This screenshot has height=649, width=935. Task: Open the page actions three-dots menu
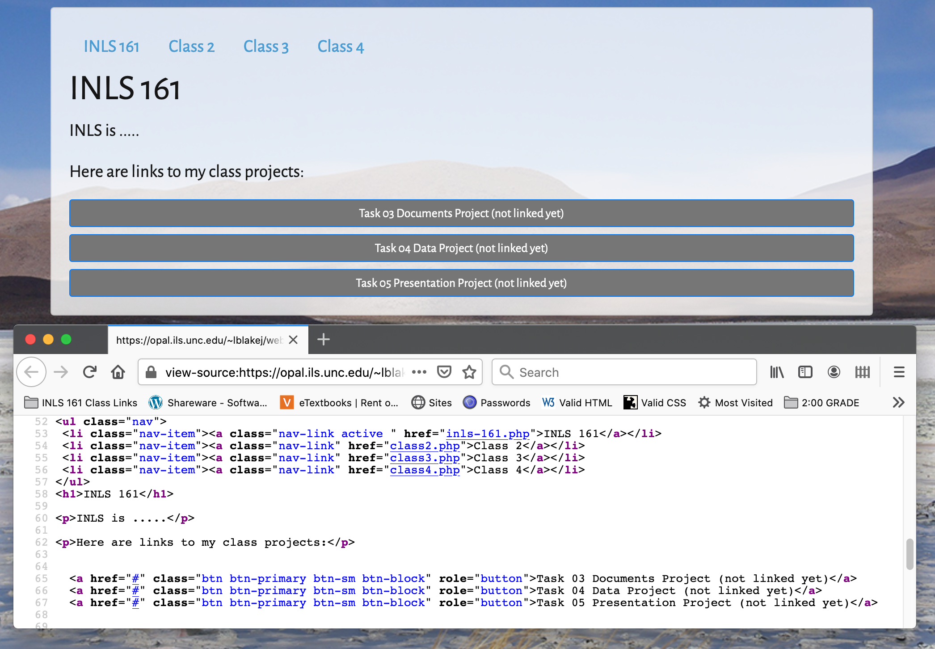(x=419, y=372)
